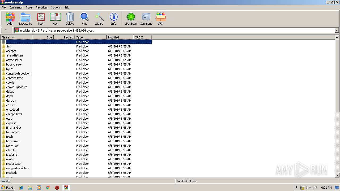Open the Comment tool
Viewport: 340px width, 191px height.
click(x=146, y=19)
